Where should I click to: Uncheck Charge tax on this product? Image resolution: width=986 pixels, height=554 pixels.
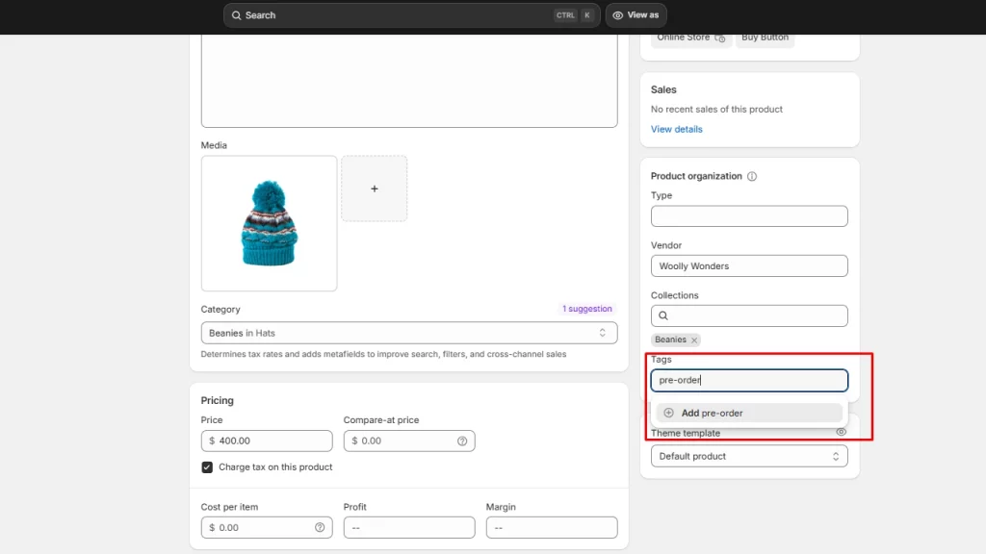(207, 467)
